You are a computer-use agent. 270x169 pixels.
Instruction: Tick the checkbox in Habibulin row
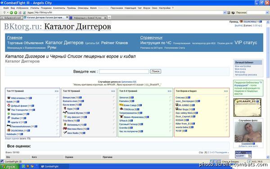[58, 134]
